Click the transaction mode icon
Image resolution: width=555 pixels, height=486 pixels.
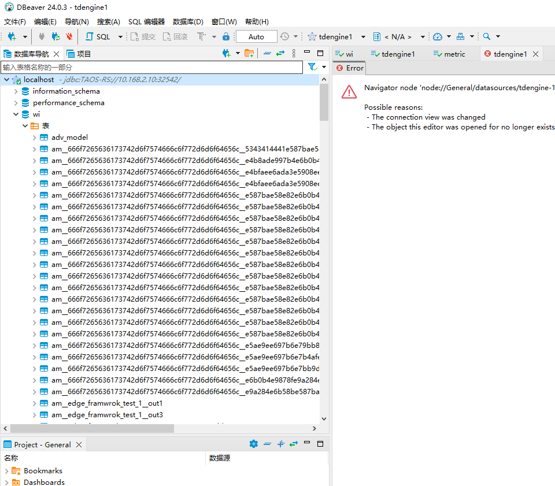pyautogui.click(x=201, y=36)
